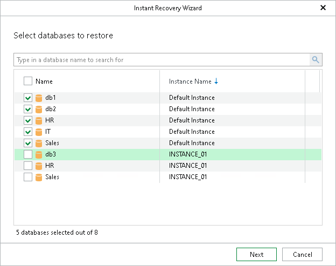Click the INSTANCE_01 HR database icon

[x=39, y=166]
